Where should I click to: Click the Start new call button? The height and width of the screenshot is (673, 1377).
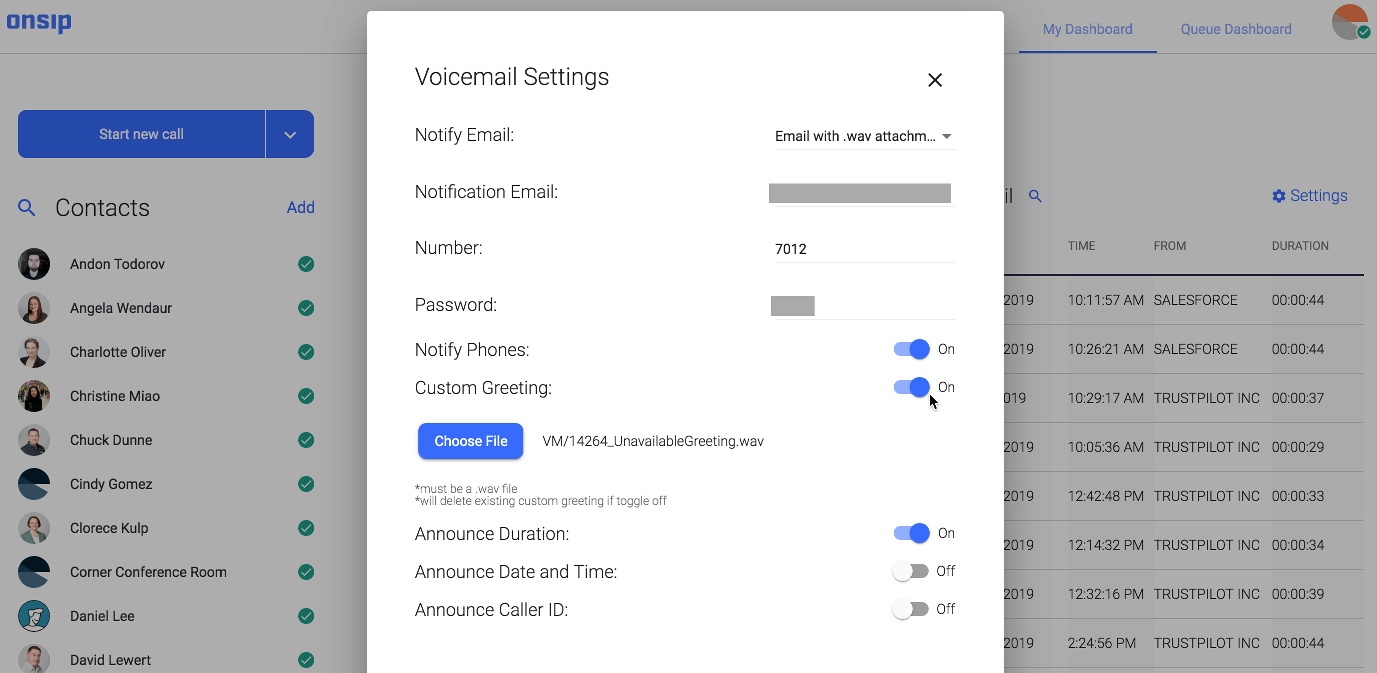click(141, 134)
